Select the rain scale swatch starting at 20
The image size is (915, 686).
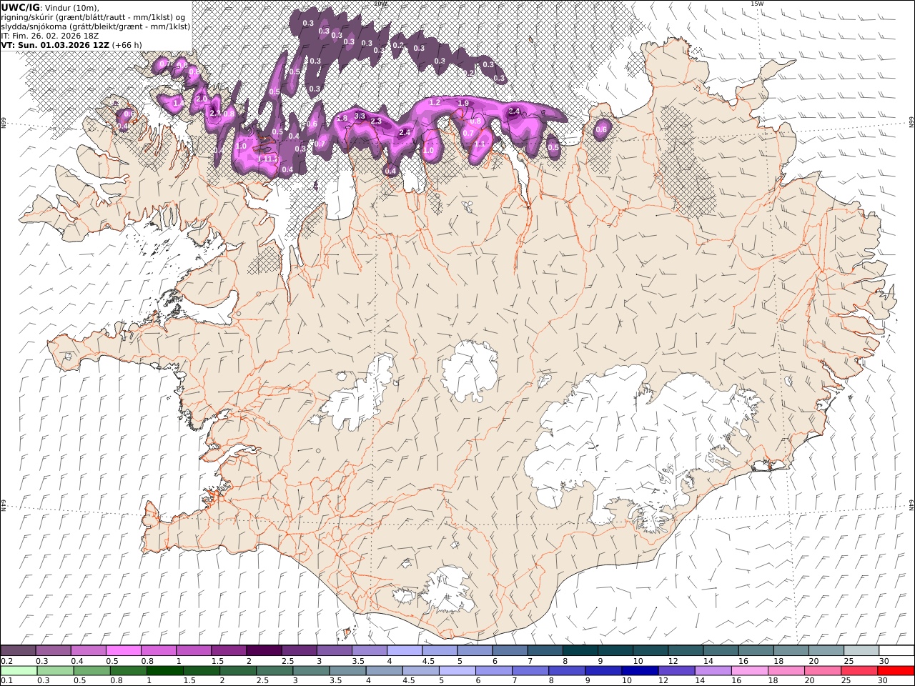tap(822, 671)
